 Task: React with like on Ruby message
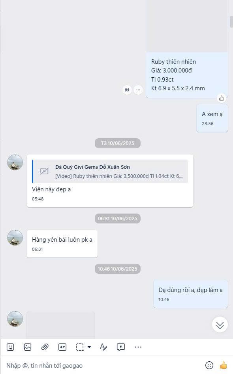click(x=222, y=98)
